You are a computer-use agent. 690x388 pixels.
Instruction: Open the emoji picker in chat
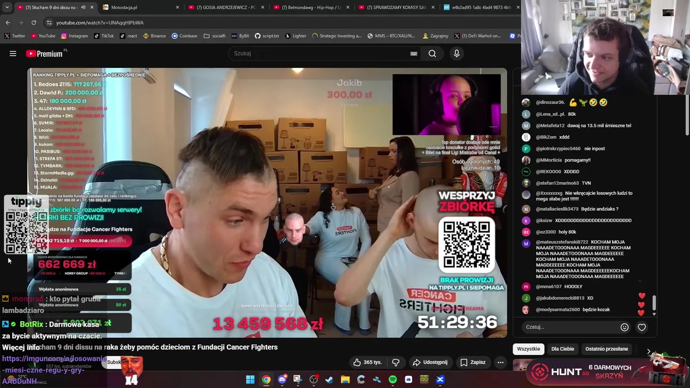pyautogui.click(x=624, y=327)
